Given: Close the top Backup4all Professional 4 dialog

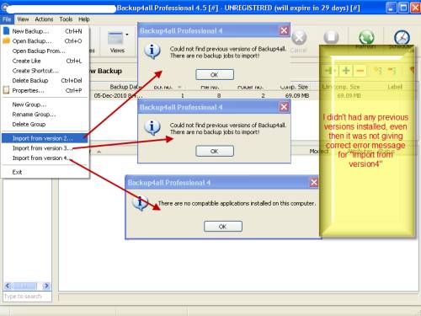Looking at the screenshot, I should [284, 30].
